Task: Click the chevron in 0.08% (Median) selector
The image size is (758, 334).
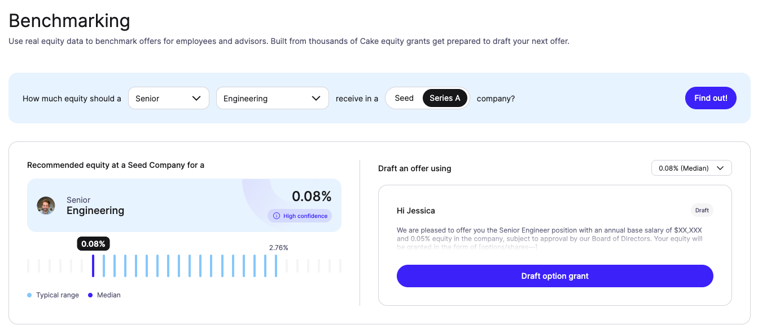Action: coord(720,168)
